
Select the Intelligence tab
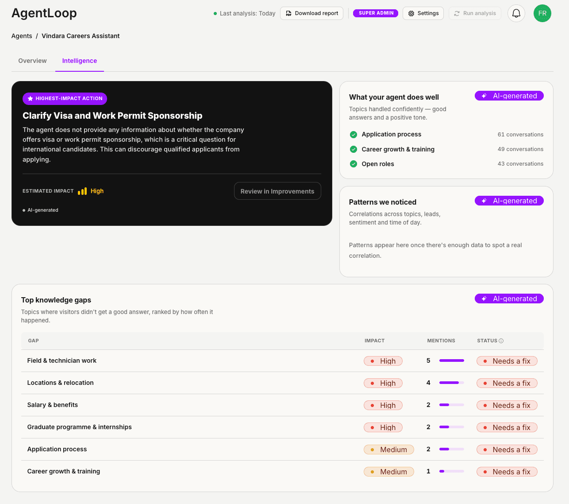pos(80,61)
